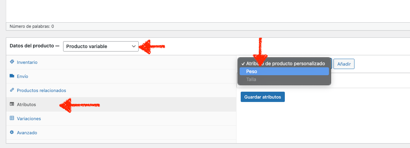Image resolution: width=410 pixels, height=148 pixels.
Task: Select the Variaciones tab label
Action: 29,119
